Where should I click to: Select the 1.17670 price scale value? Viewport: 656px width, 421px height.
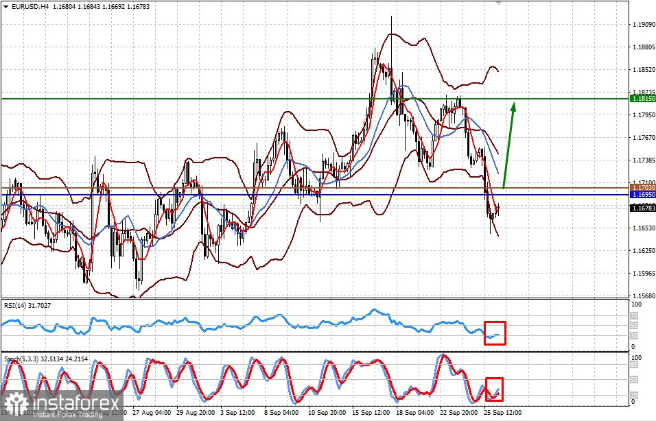644,138
